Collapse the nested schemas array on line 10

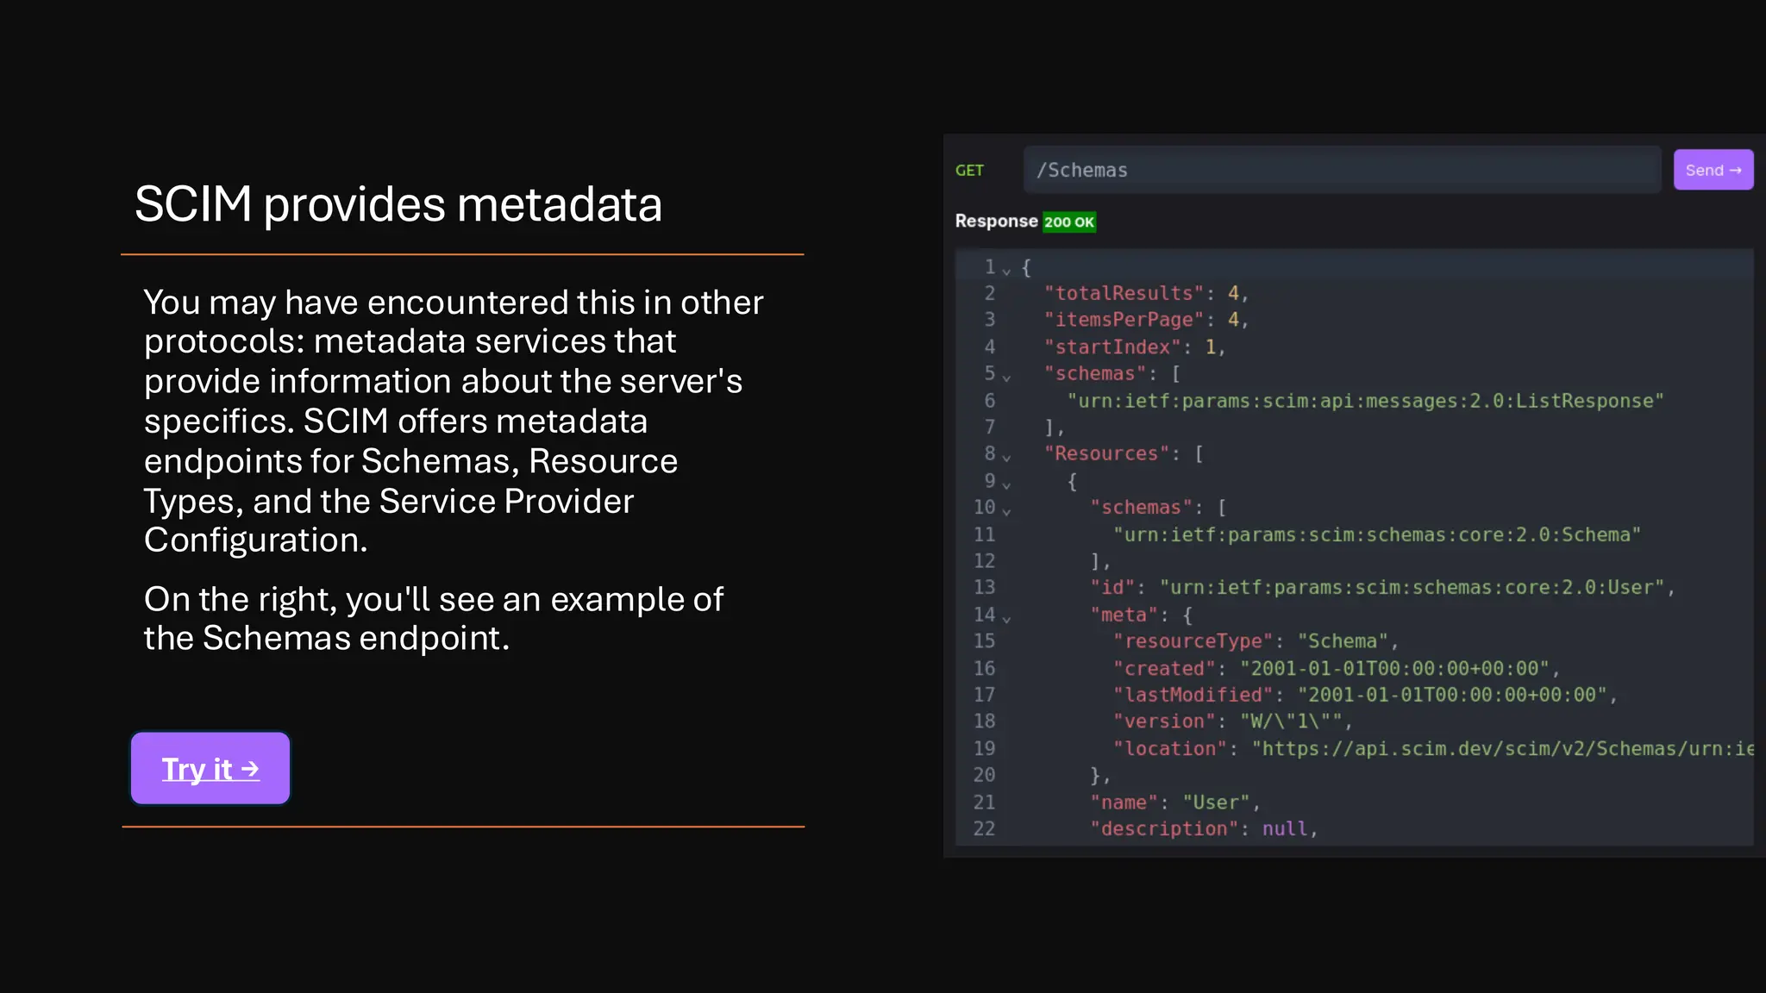pos(1006,510)
